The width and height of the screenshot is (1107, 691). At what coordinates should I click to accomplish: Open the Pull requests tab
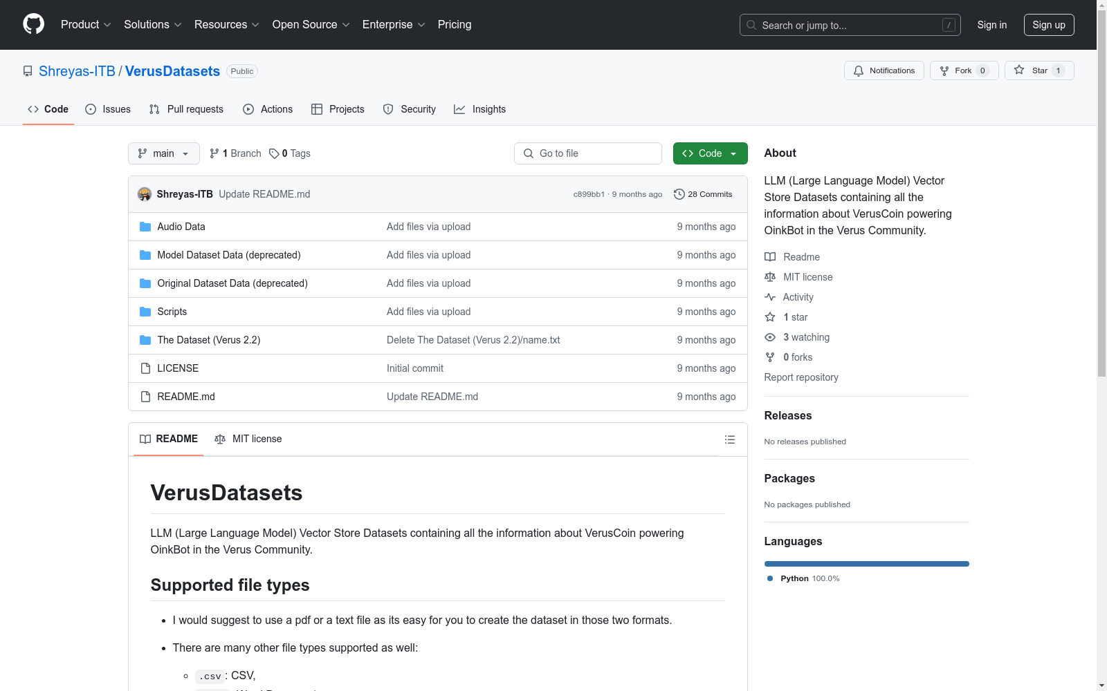click(x=186, y=109)
